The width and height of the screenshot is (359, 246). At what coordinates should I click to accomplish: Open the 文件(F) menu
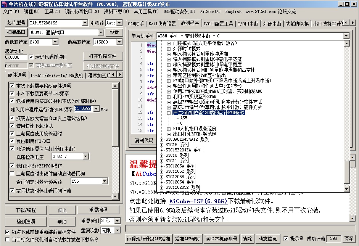11,11
